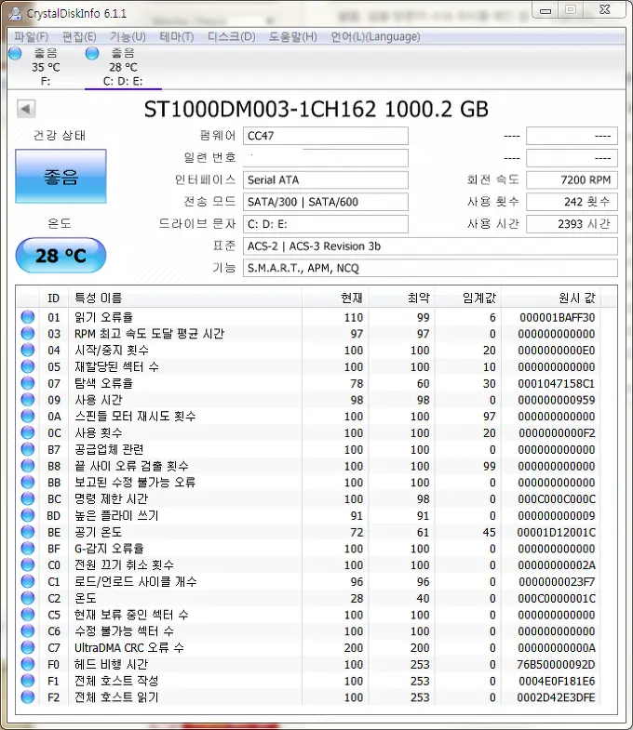Click status orb for 04 시작/중지 횟수
The image size is (633, 730).
[28, 350]
